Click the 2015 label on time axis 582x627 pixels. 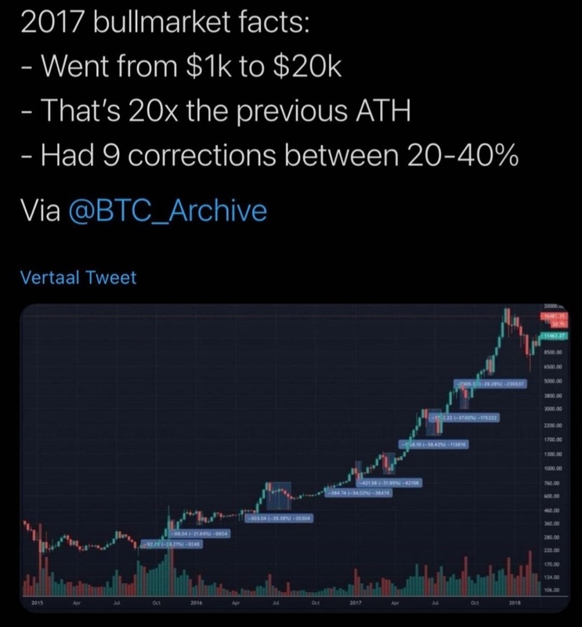(x=37, y=604)
